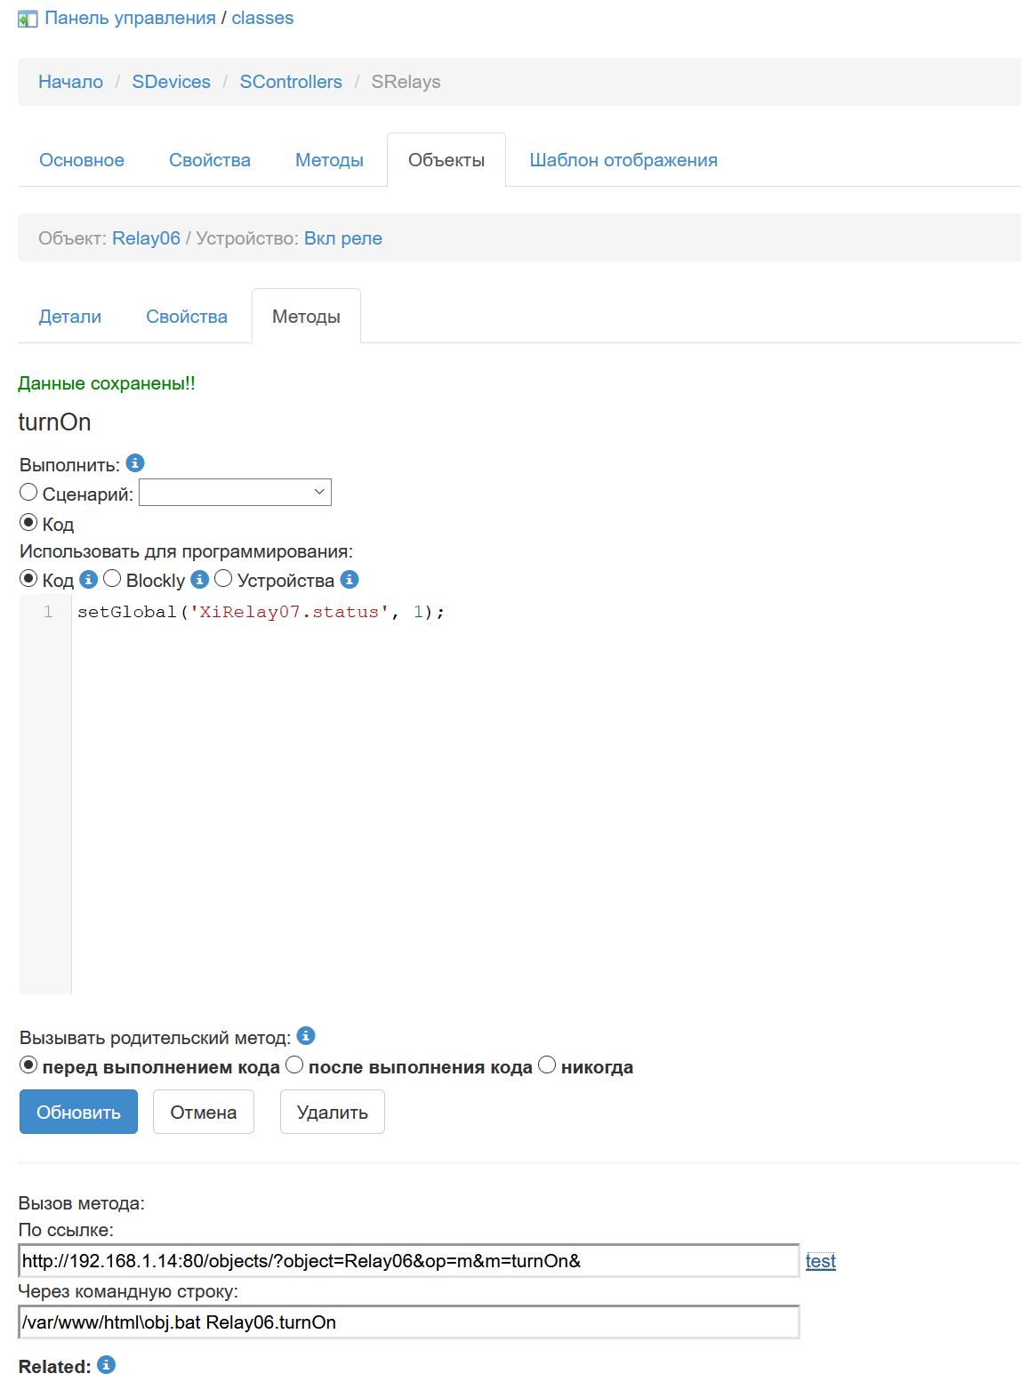This screenshot has height=1374, width=1021.
Task: Click the info icon after the Код programming option
Action: click(x=88, y=579)
